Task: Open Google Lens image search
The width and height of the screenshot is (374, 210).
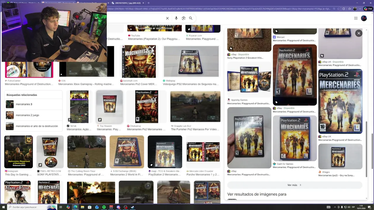Action: tap(183, 18)
